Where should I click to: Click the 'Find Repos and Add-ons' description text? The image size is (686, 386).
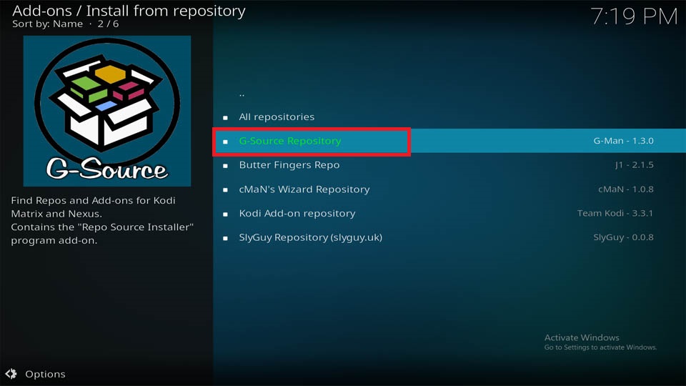pyautogui.click(x=102, y=220)
